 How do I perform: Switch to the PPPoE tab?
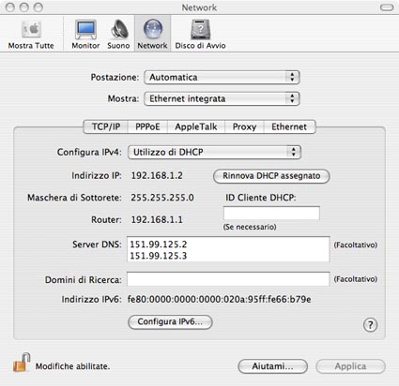(x=147, y=126)
